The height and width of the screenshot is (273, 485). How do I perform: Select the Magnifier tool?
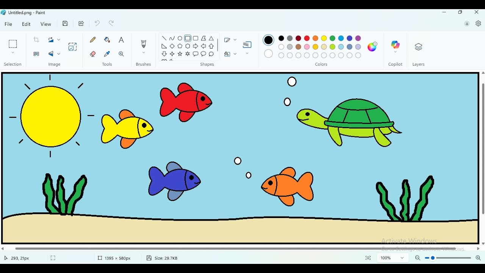coord(122,54)
